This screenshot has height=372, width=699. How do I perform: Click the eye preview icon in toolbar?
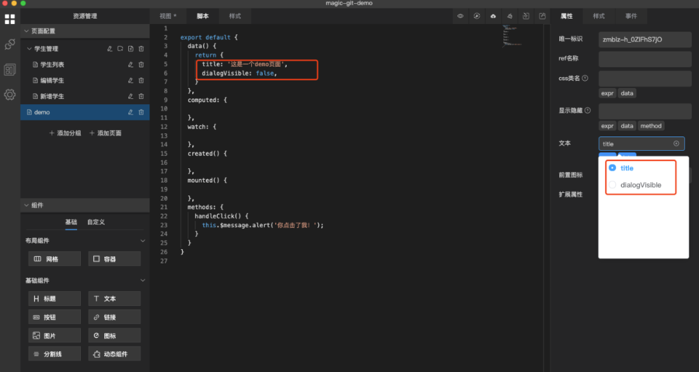[x=461, y=16]
